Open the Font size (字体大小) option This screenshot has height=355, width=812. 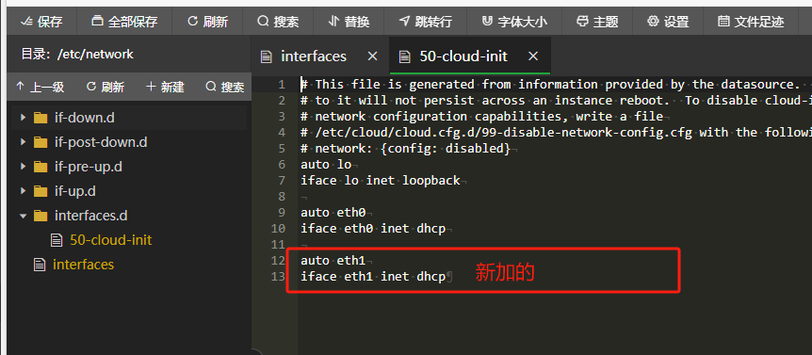click(514, 22)
